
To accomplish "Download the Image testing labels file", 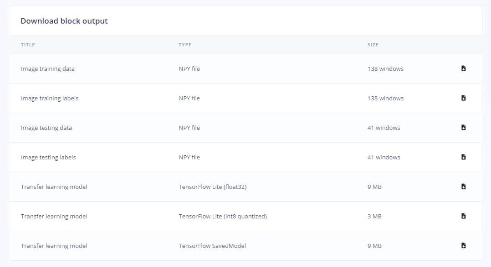I will (x=463, y=157).
